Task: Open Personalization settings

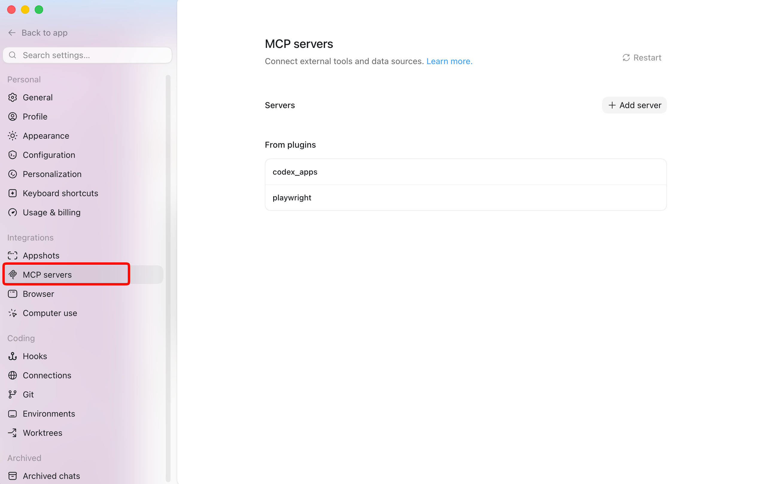Action: (x=83, y=174)
